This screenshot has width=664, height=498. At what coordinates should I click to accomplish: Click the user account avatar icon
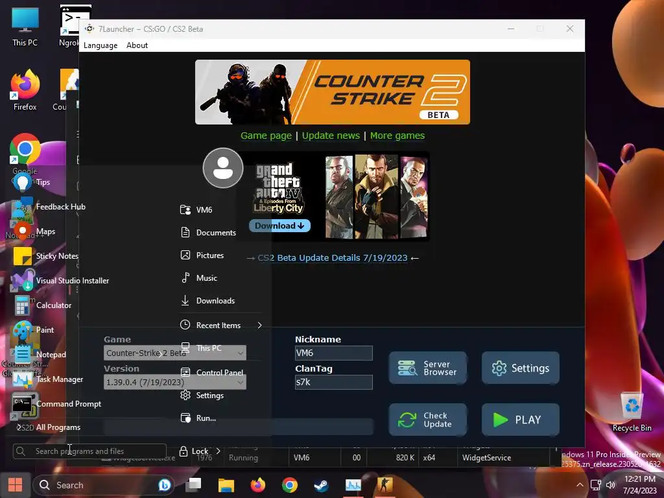coord(223,168)
